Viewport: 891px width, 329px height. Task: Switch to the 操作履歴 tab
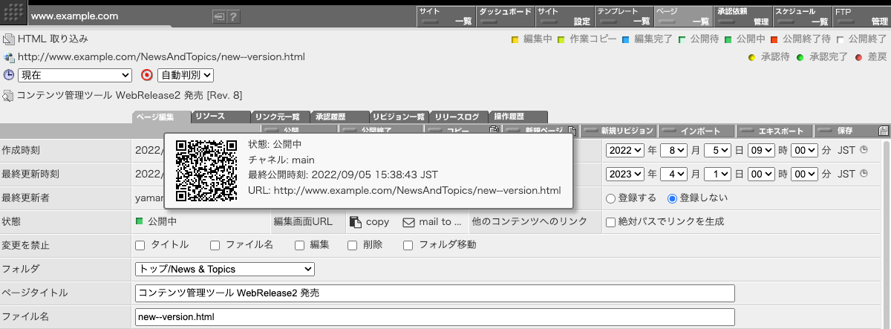pos(518,117)
